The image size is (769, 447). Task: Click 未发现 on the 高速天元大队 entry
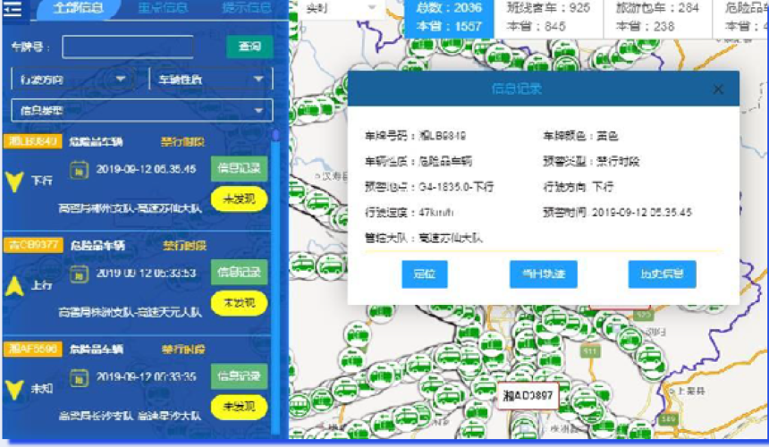coord(239,303)
